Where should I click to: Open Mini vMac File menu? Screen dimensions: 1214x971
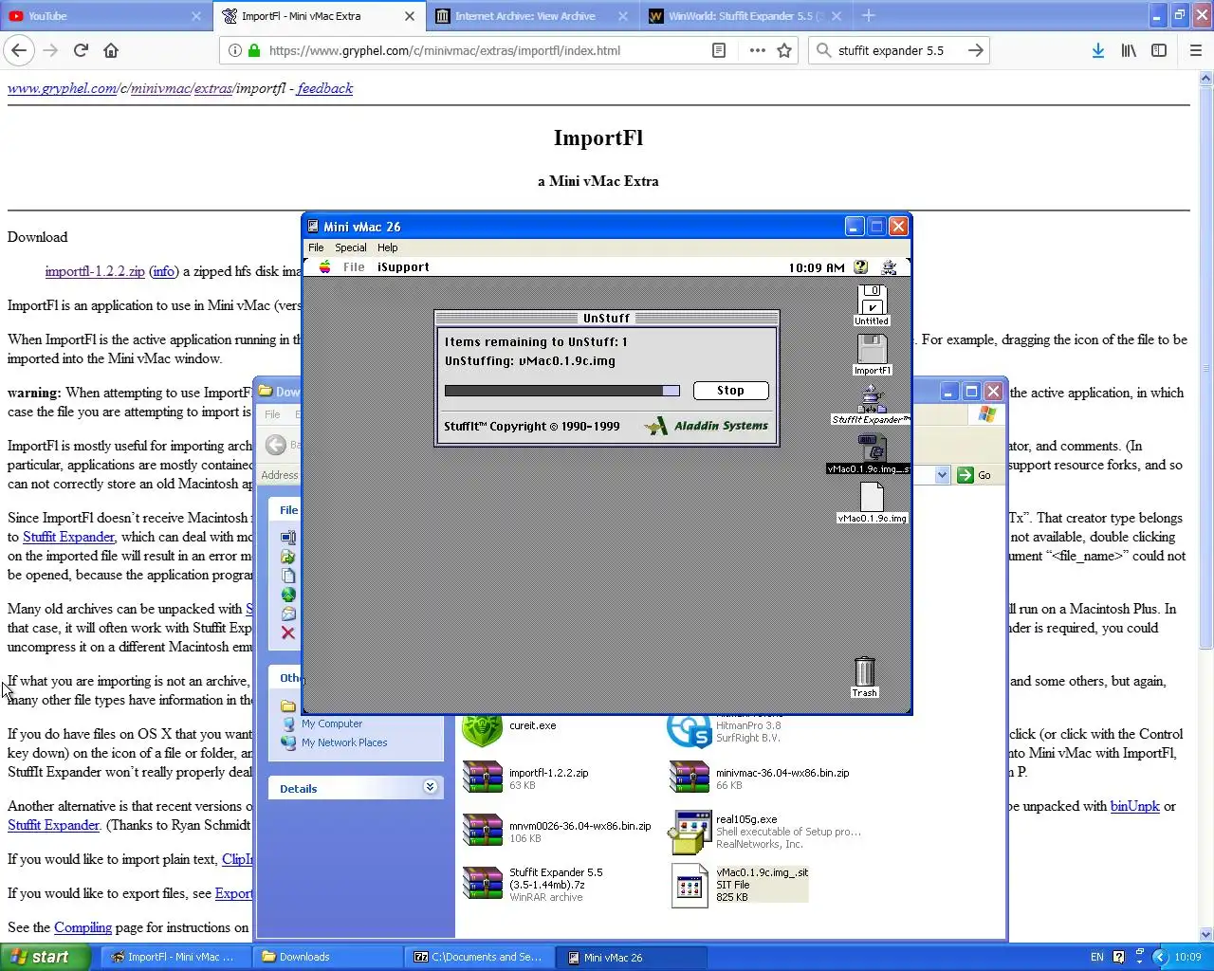click(x=316, y=247)
